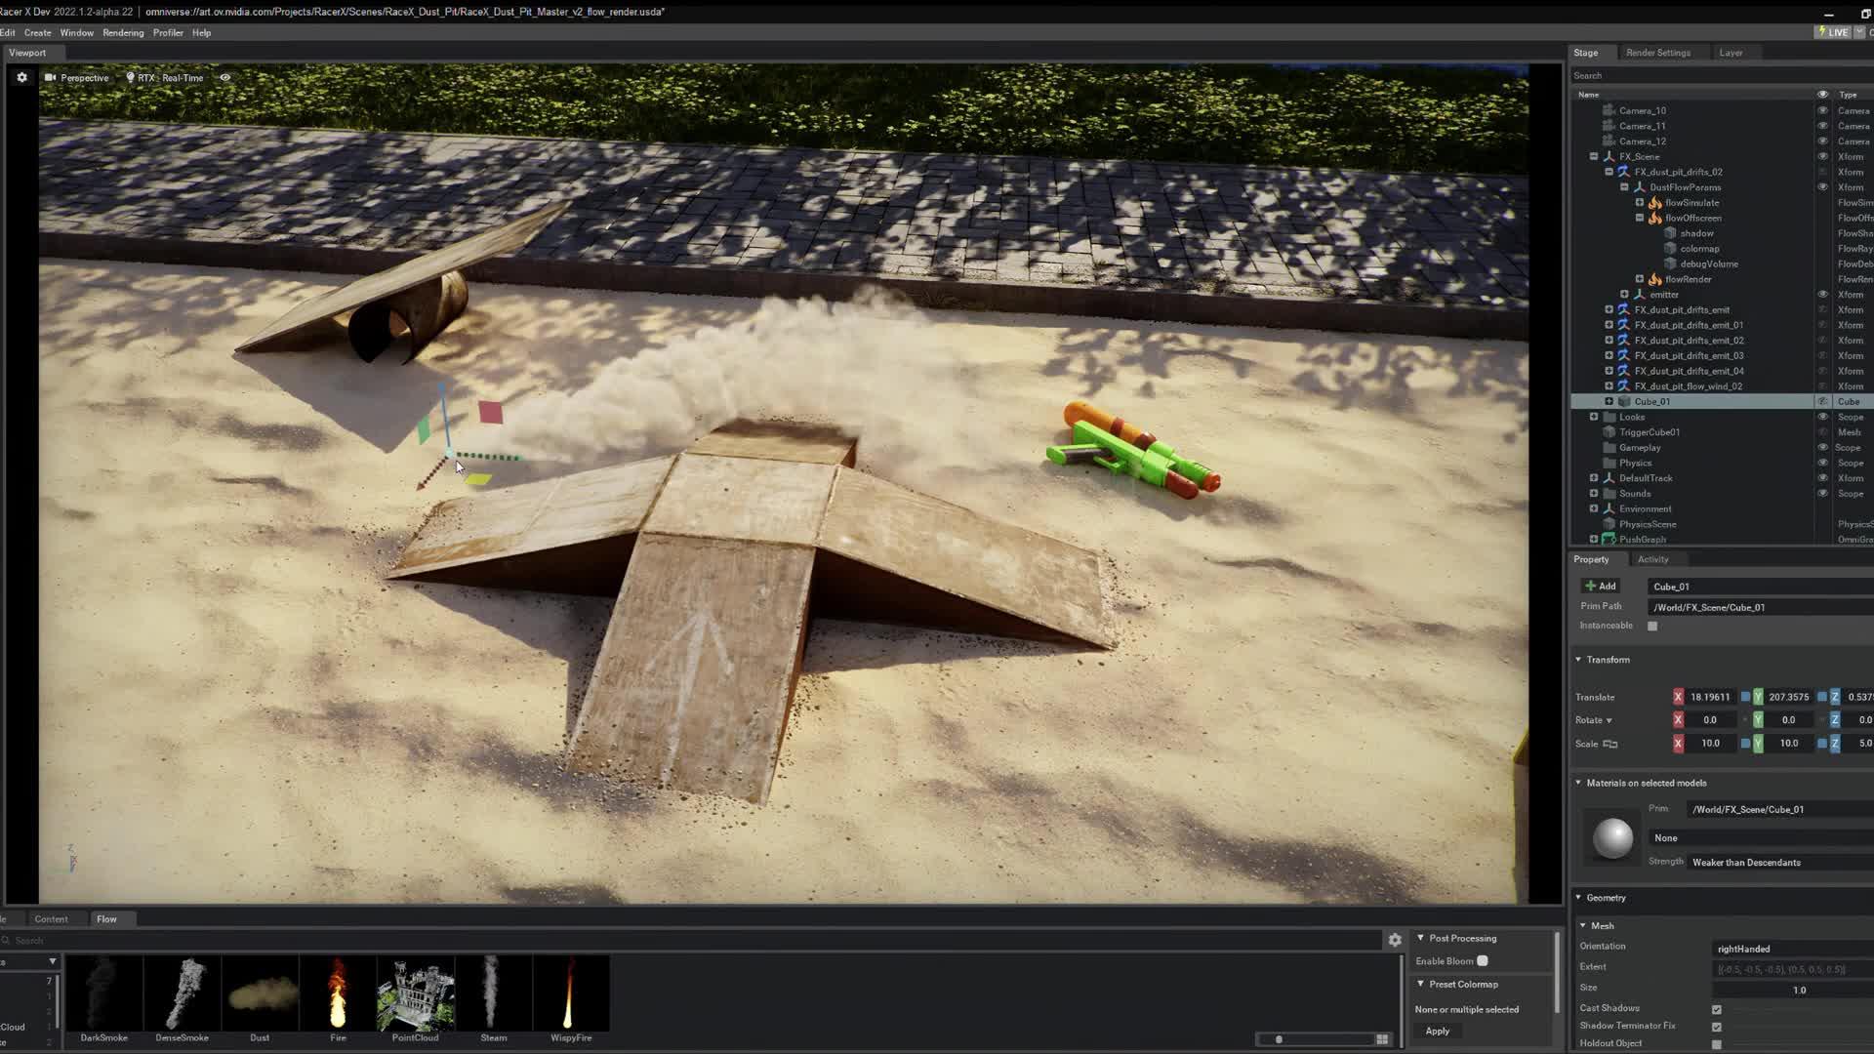The image size is (1874, 1054).
Task: Click the viewport visibility eye icon
Action: point(224,77)
